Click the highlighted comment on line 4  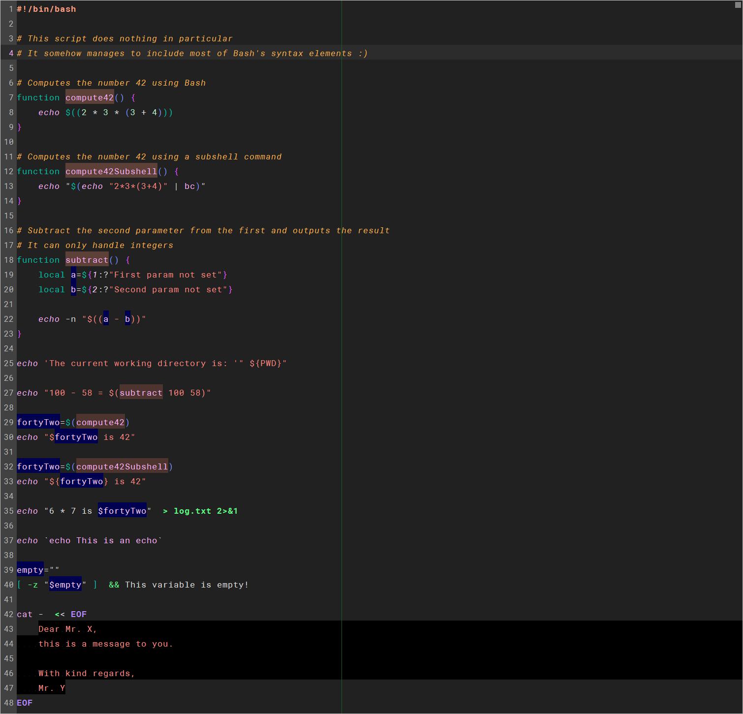192,53
